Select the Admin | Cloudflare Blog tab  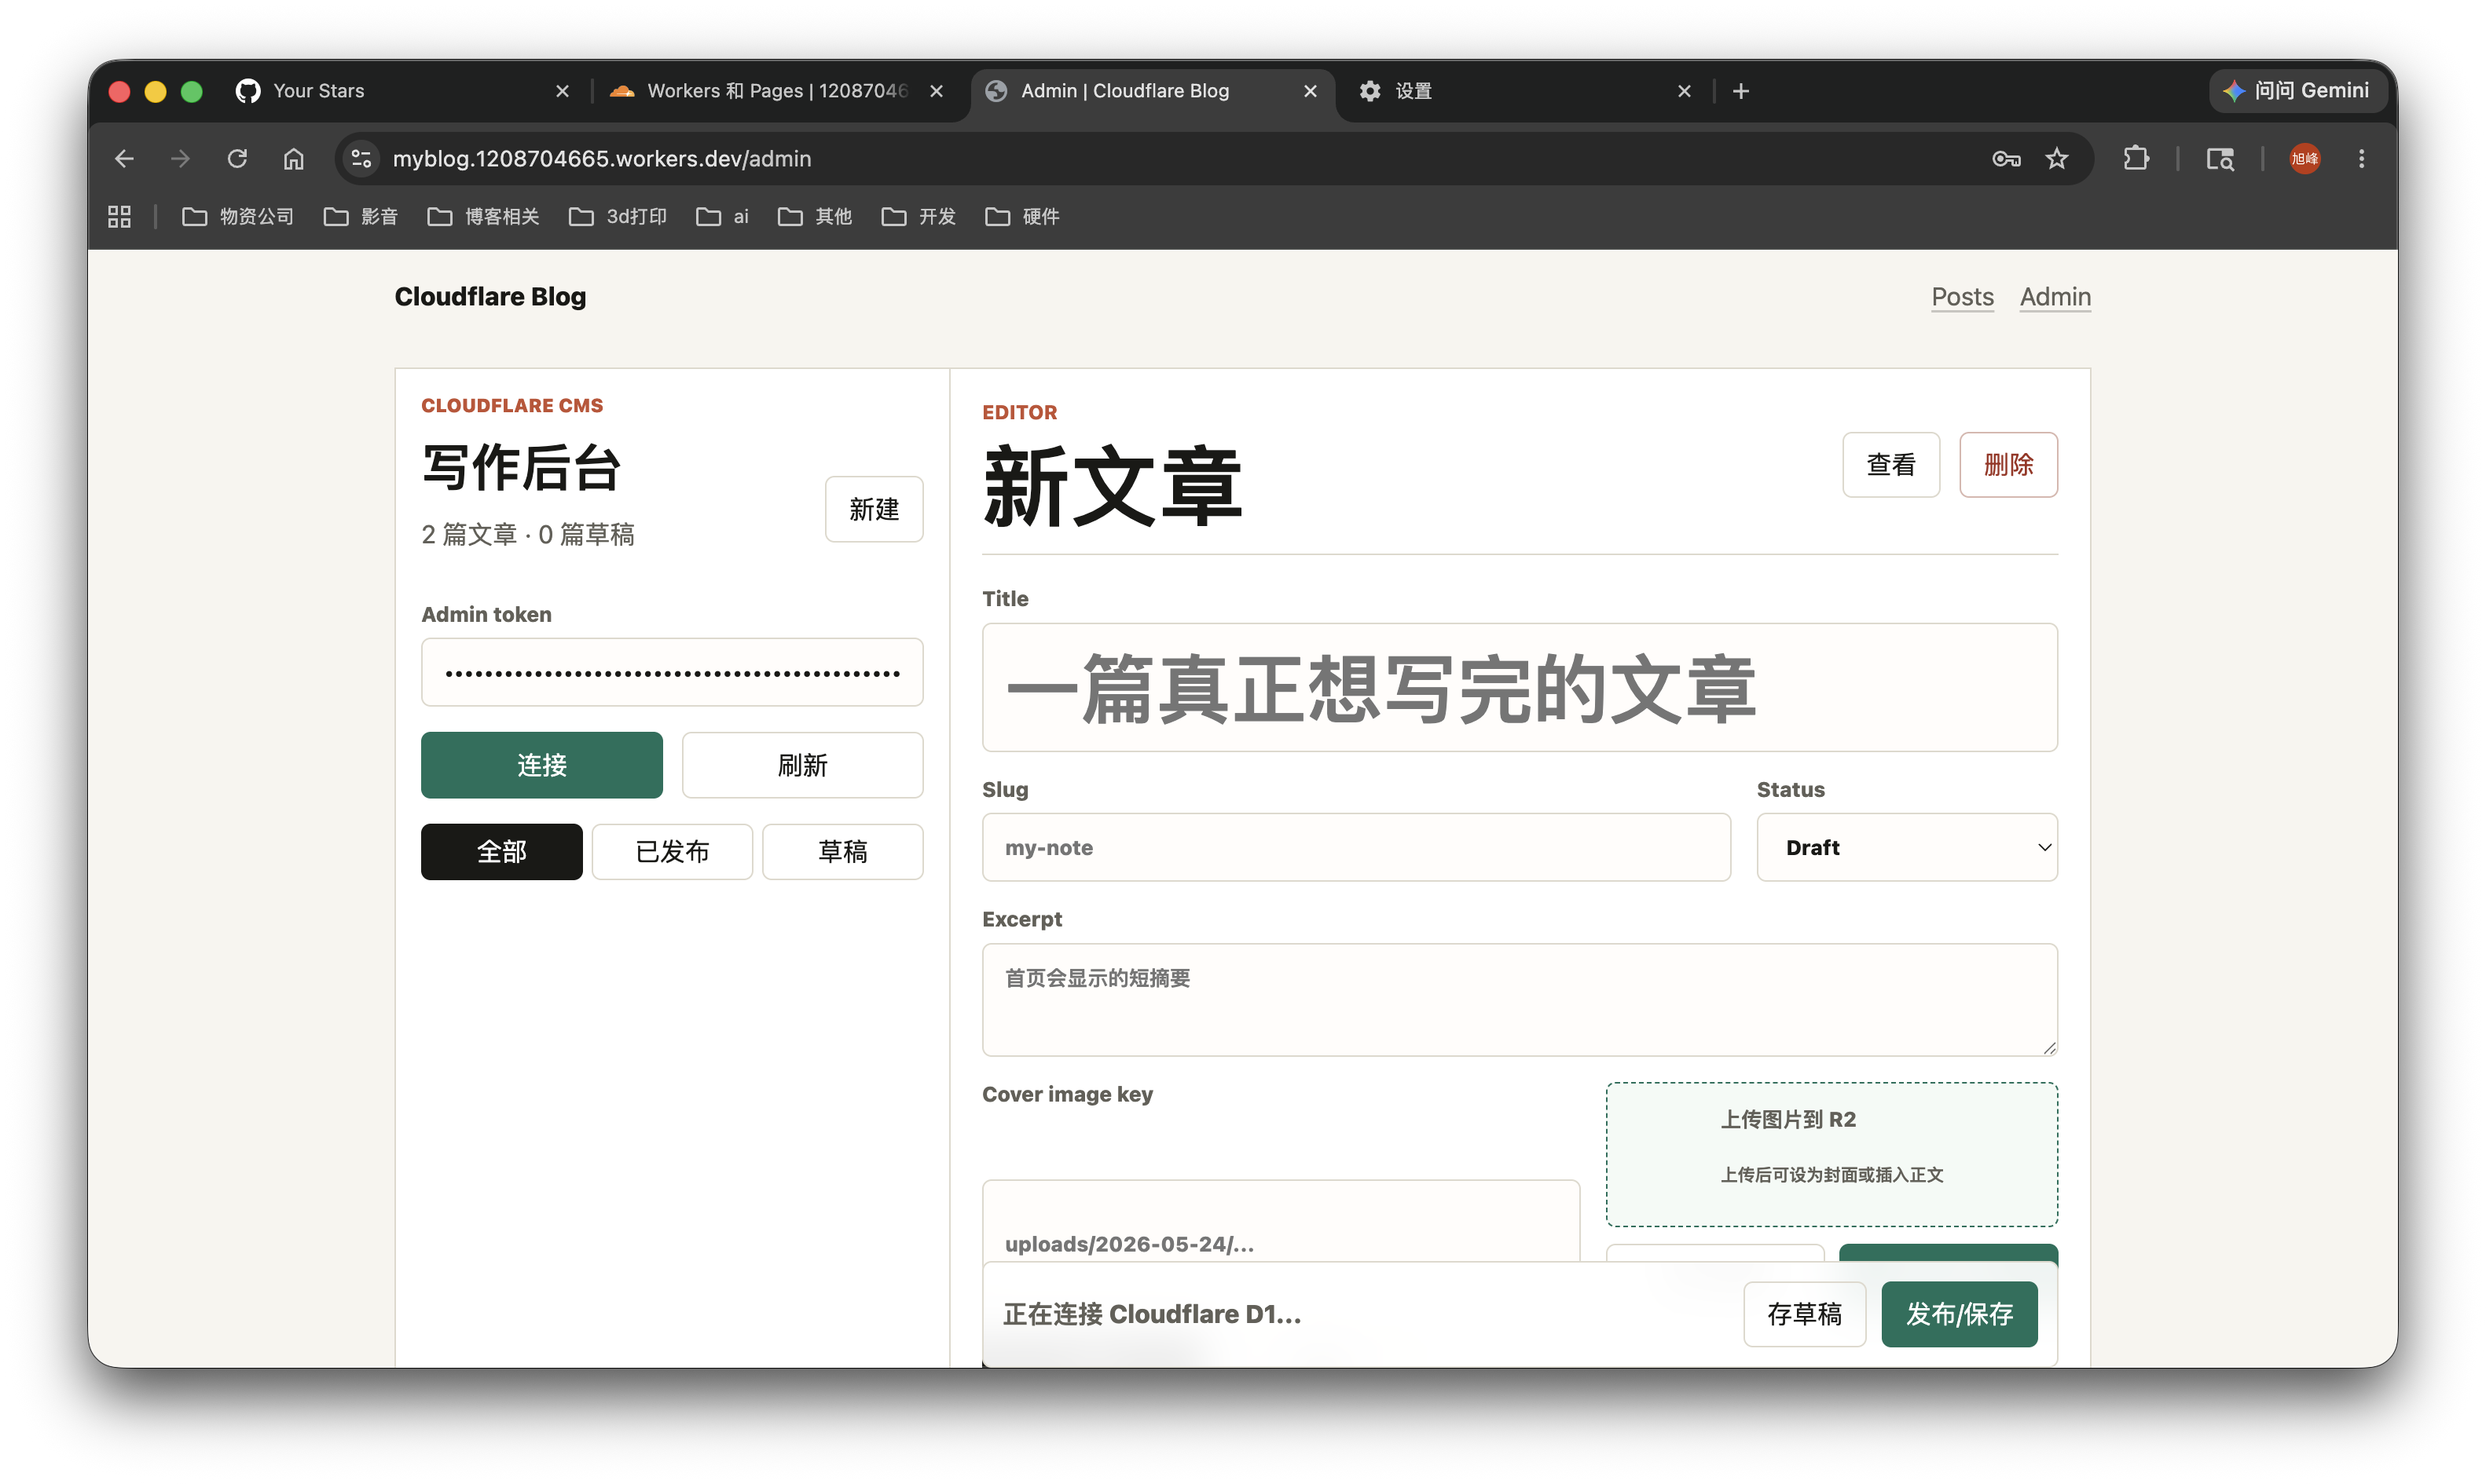(x=1151, y=91)
